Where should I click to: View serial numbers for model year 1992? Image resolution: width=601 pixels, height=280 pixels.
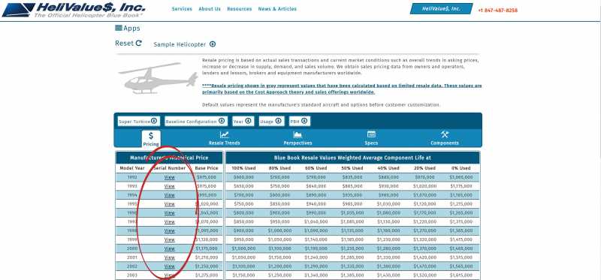click(170, 177)
